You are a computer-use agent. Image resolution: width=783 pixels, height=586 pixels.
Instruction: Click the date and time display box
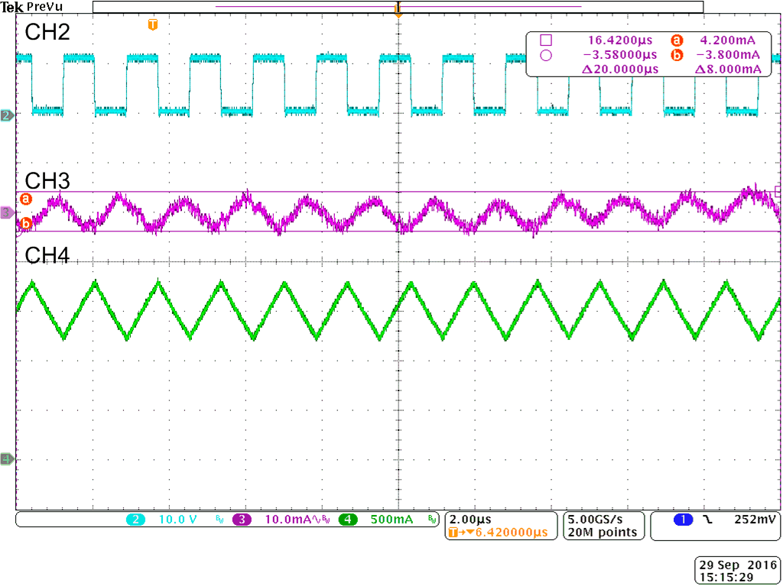click(x=736, y=568)
